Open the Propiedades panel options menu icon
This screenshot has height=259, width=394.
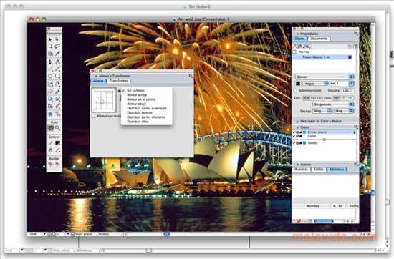click(x=356, y=34)
